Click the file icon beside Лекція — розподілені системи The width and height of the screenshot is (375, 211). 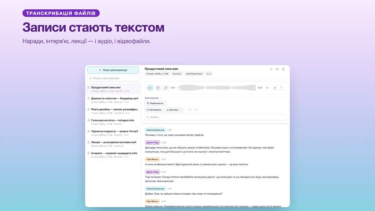[x=88, y=142]
